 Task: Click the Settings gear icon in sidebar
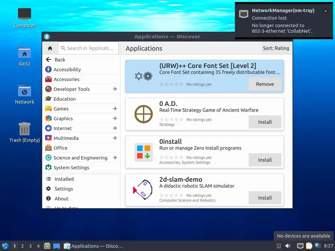[x=48, y=189]
